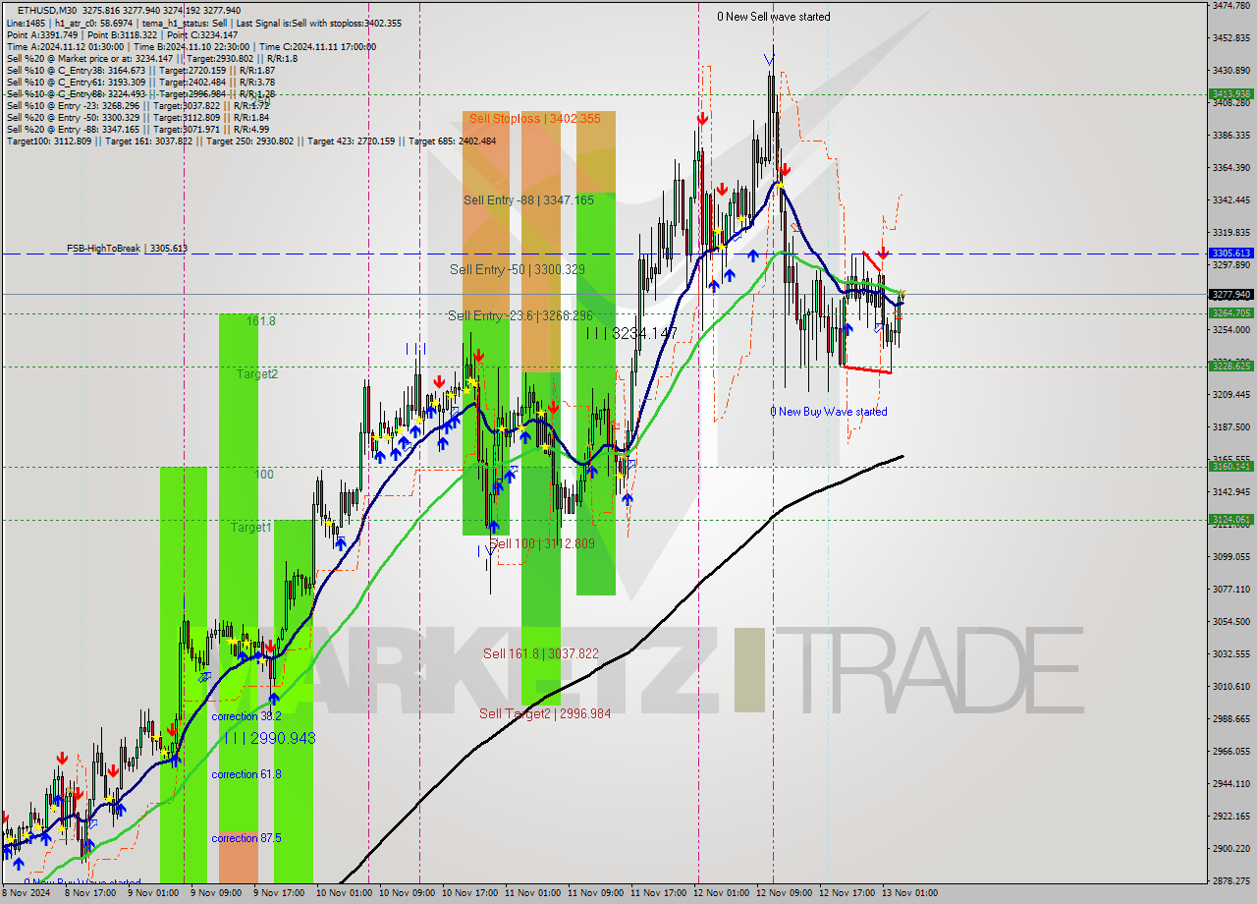Viewport: 1257px width, 904px height.
Task: Click the 12 Nov 17:00 time label
Action: point(847,894)
